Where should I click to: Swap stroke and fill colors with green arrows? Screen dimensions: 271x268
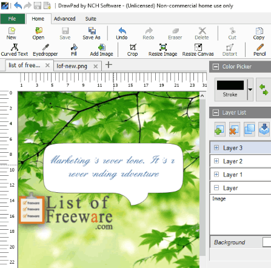click(264, 90)
